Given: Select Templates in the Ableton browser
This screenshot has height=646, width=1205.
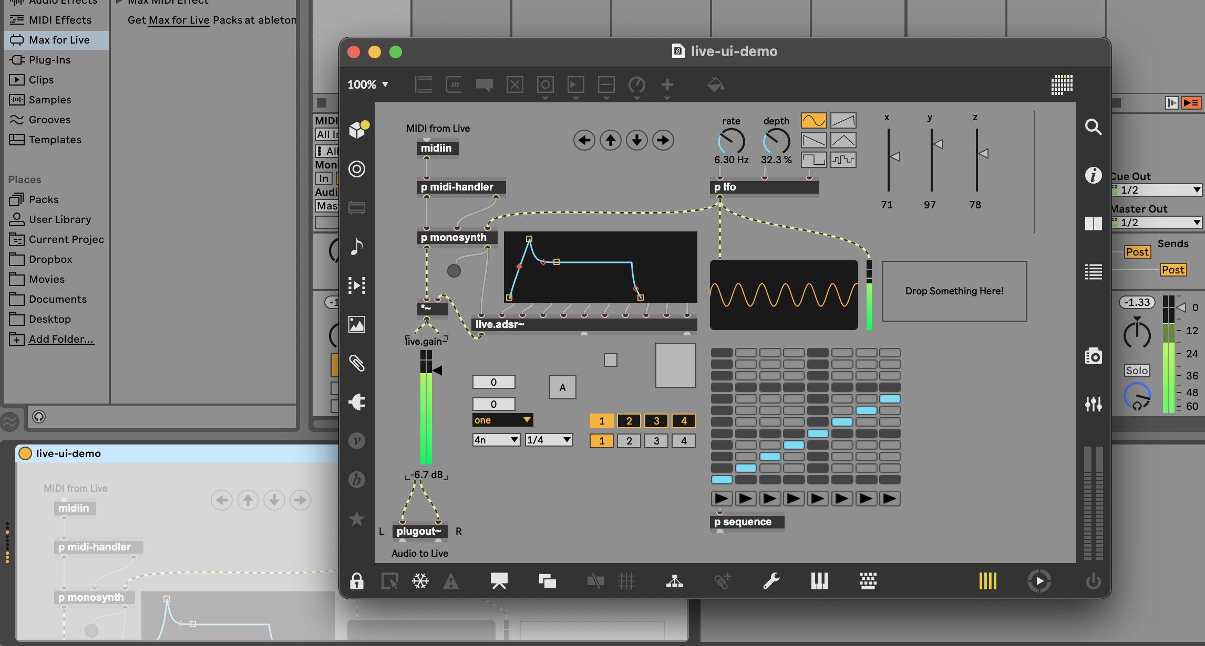Looking at the screenshot, I should [x=55, y=140].
